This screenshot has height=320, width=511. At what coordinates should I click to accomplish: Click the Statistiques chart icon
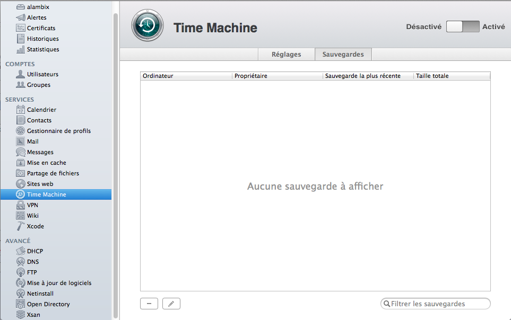tap(21, 49)
